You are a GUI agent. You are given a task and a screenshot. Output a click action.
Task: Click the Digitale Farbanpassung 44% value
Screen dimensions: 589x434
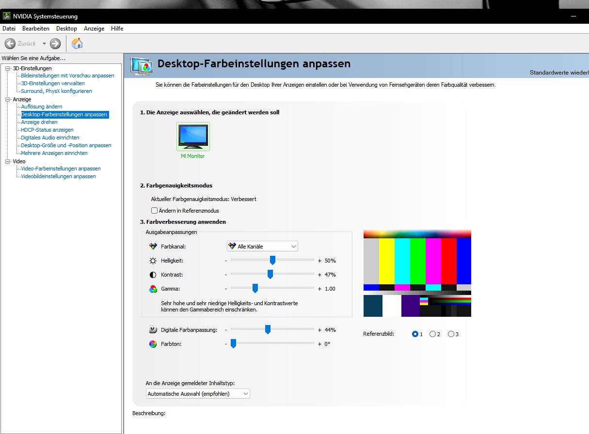point(330,330)
